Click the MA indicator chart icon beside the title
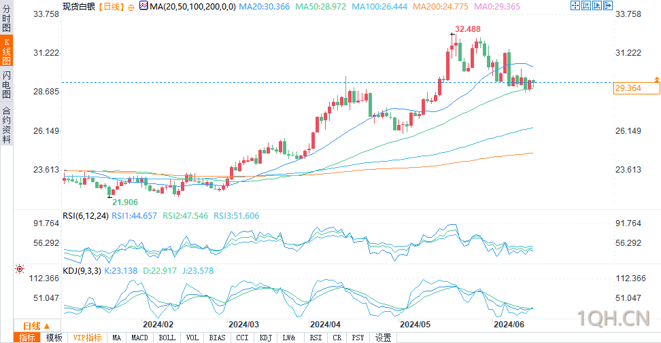Viewport: 661px width, 343px height. tap(143, 6)
